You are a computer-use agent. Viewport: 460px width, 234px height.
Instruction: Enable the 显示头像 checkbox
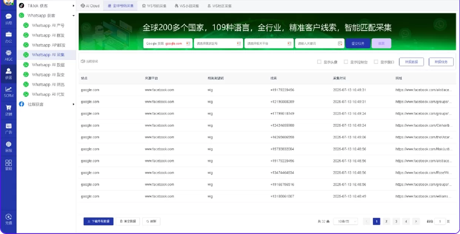[319, 62]
